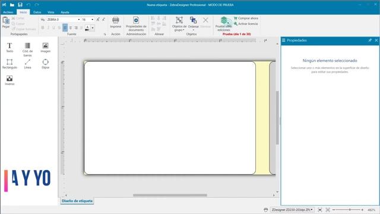Toggle strikethrough formatting

(x=59, y=28)
